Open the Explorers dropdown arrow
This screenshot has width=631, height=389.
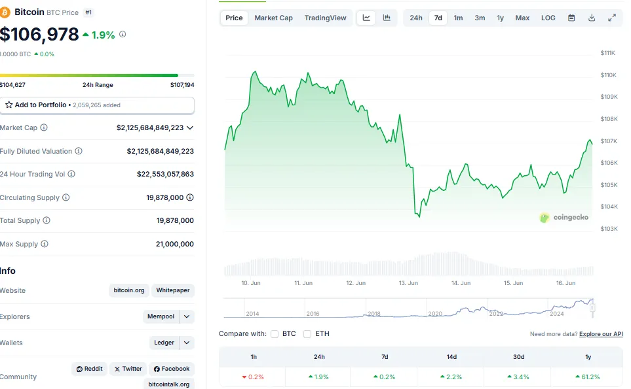click(187, 316)
